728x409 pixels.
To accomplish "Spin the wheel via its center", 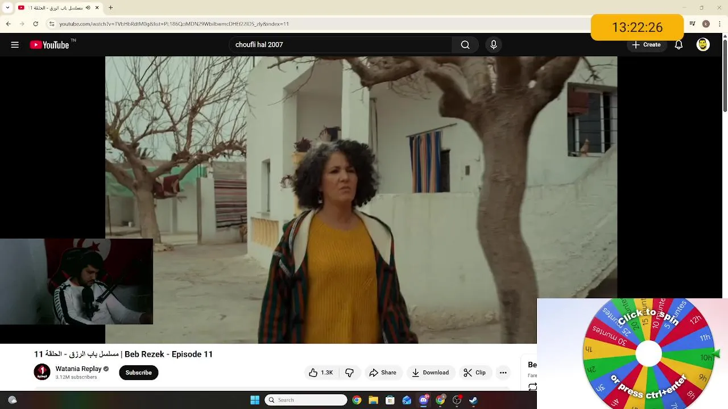I will (648, 354).
